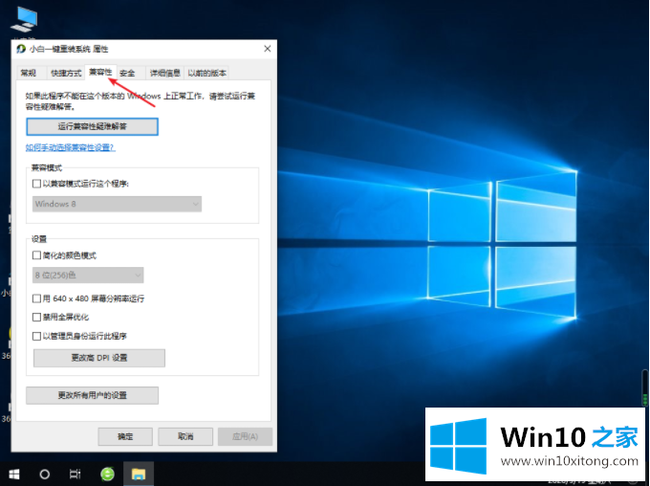650x486 pixels.
Task: Confirm with the 确定 OK button
Action: pyautogui.click(x=125, y=436)
